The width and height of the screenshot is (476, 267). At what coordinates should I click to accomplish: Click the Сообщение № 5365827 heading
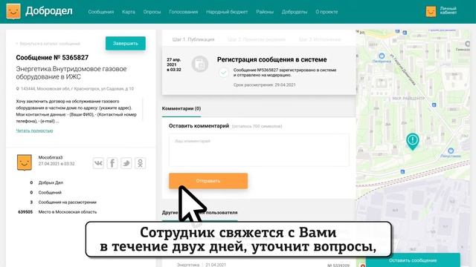pos(52,58)
